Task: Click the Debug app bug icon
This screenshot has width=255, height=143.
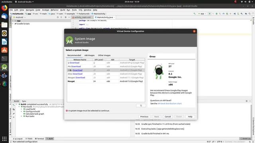Action: pos(216,14)
